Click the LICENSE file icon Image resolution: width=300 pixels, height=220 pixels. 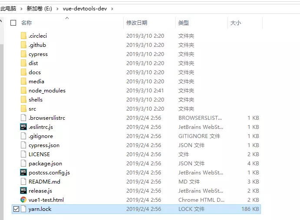click(23, 154)
